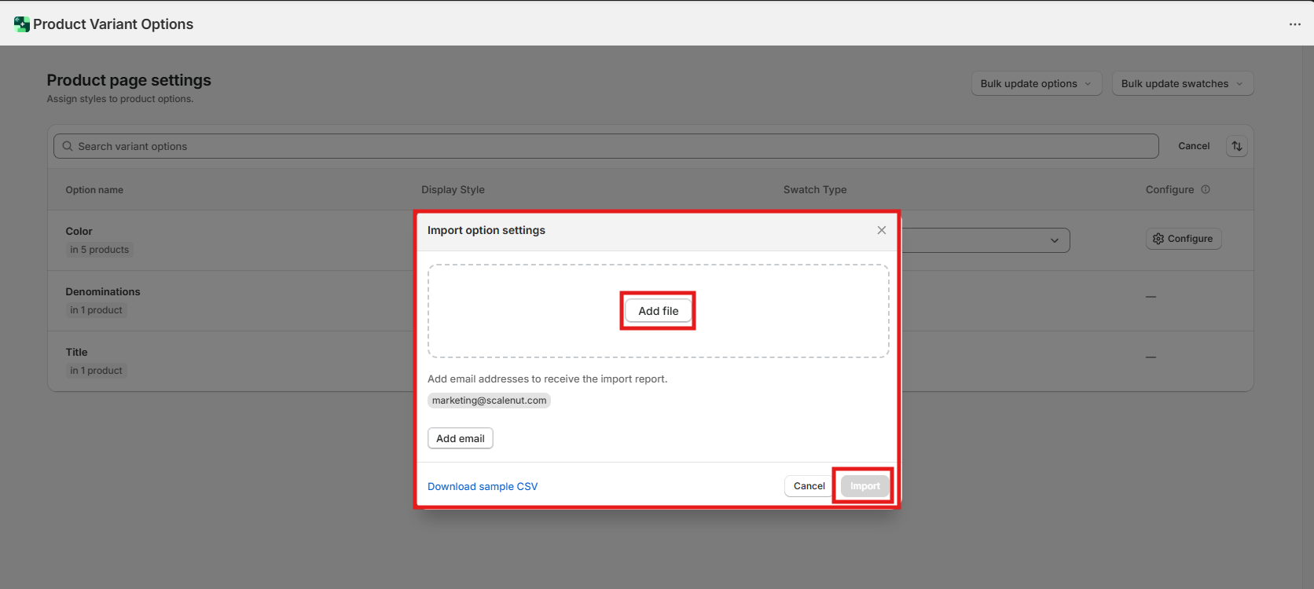The height and width of the screenshot is (589, 1314).
Task: Click the Import button
Action: (x=864, y=486)
